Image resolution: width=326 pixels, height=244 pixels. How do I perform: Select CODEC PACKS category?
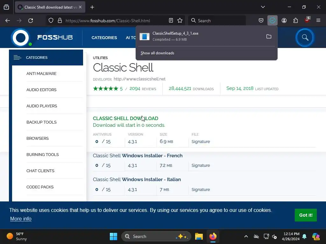40,187
